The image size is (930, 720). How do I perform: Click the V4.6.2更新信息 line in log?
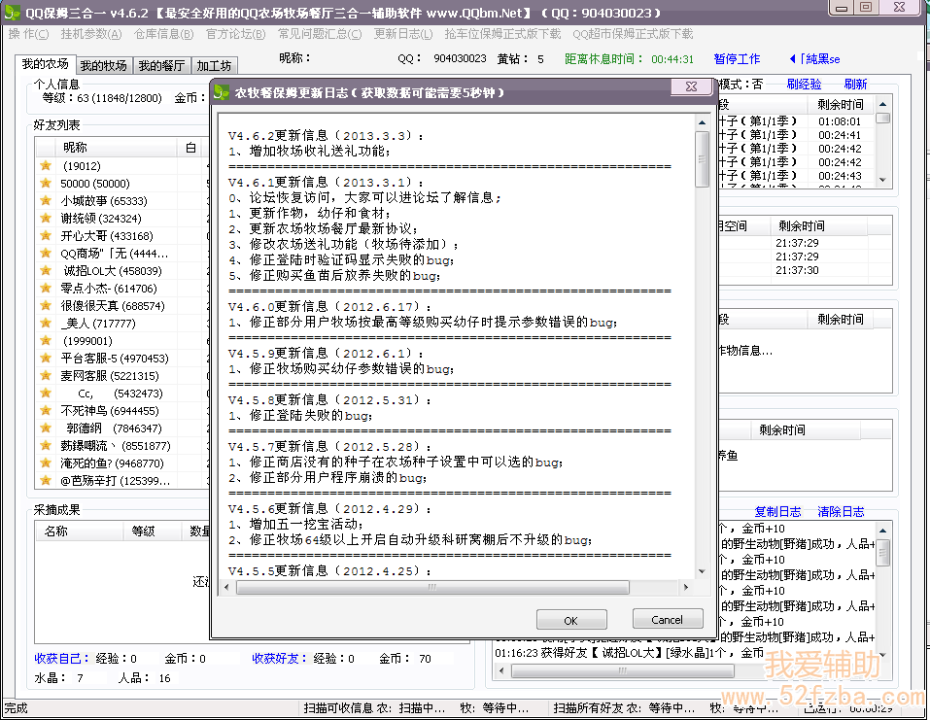(x=326, y=135)
